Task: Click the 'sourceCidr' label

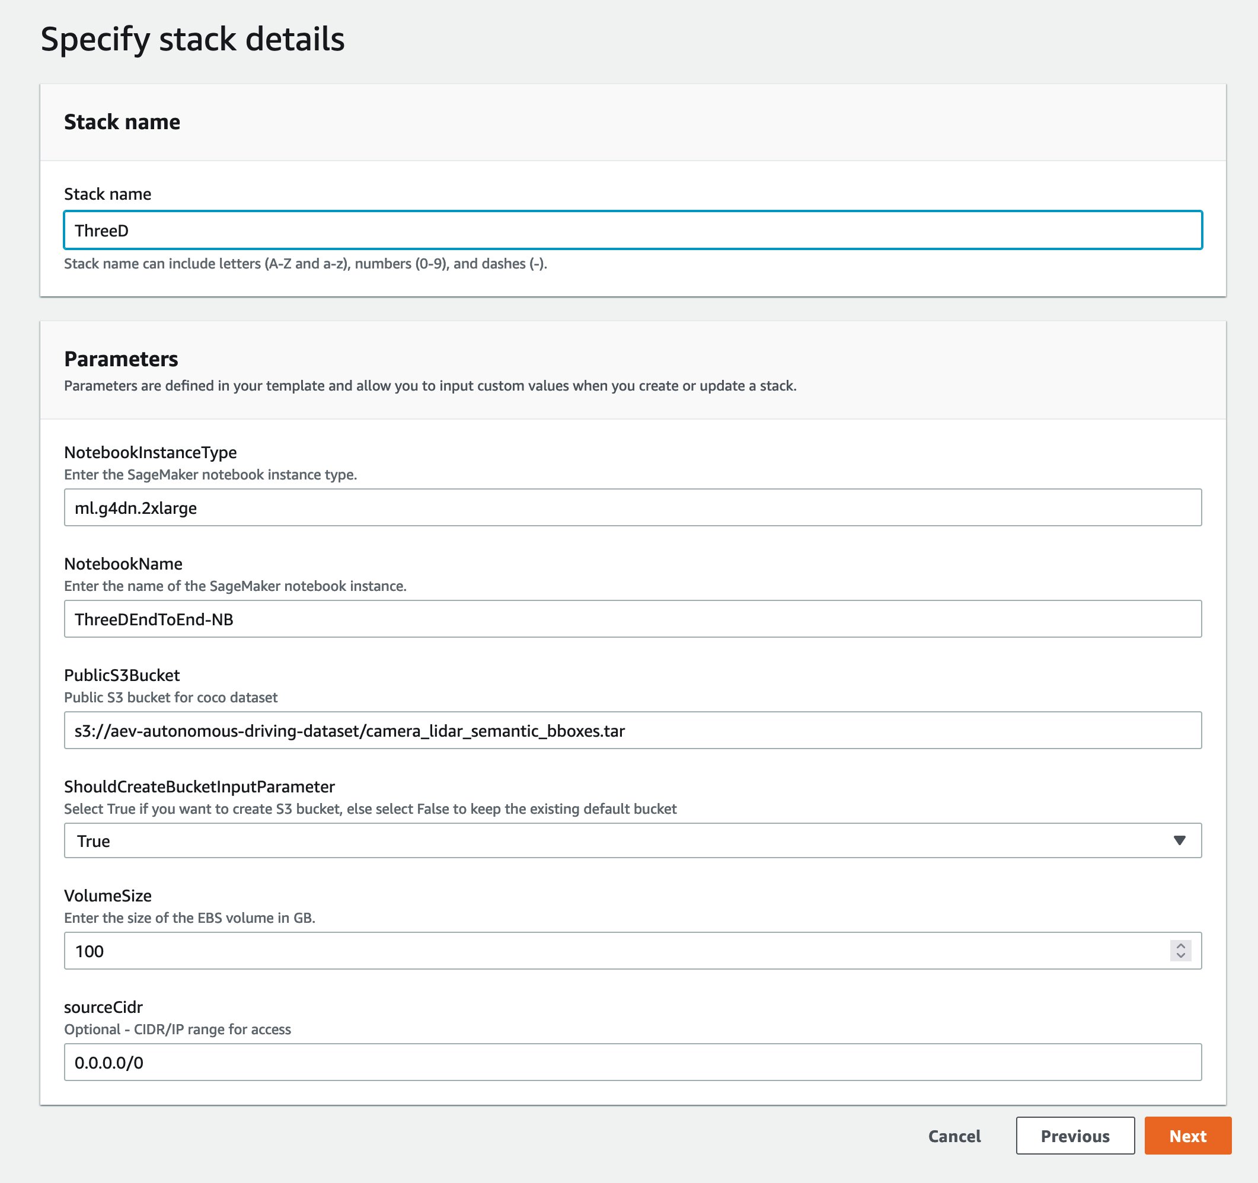Action: click(103, 1007)
